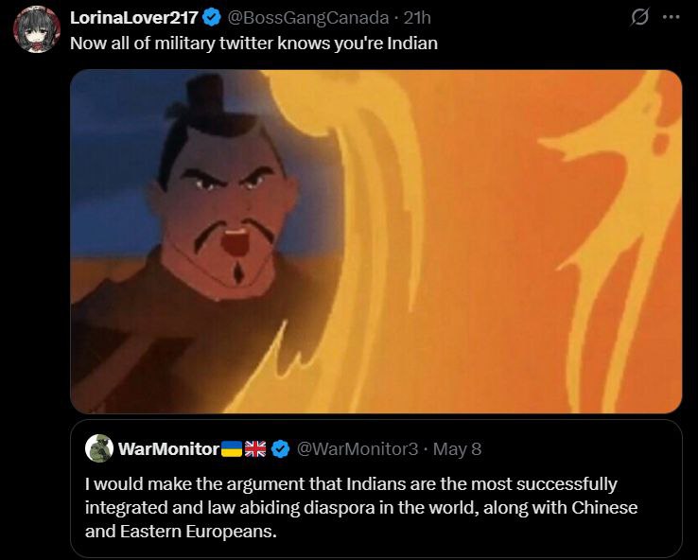Click the Ukraine flag emoji

pos(232,448)
